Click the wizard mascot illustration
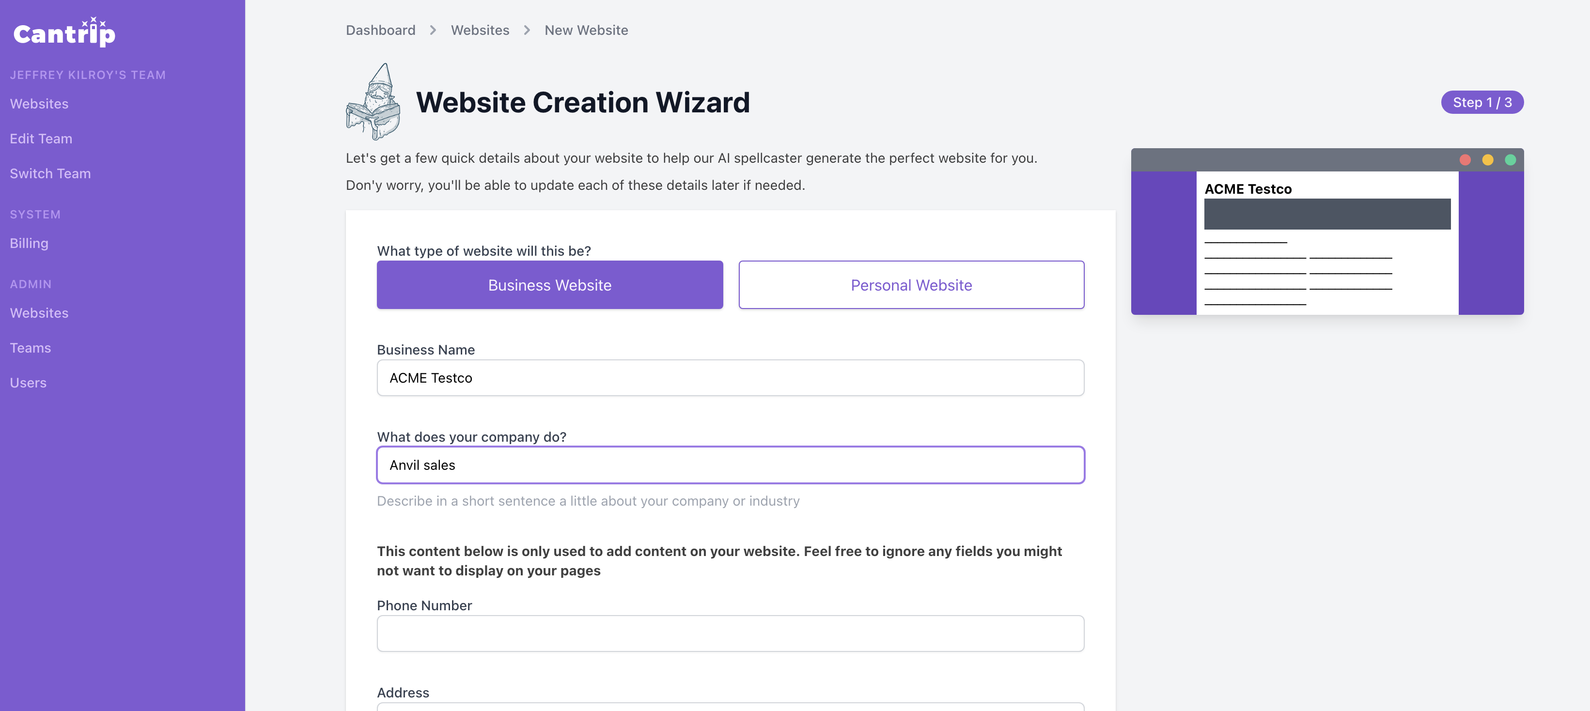This screenshot has height=711, width=1590. (374, 102)
